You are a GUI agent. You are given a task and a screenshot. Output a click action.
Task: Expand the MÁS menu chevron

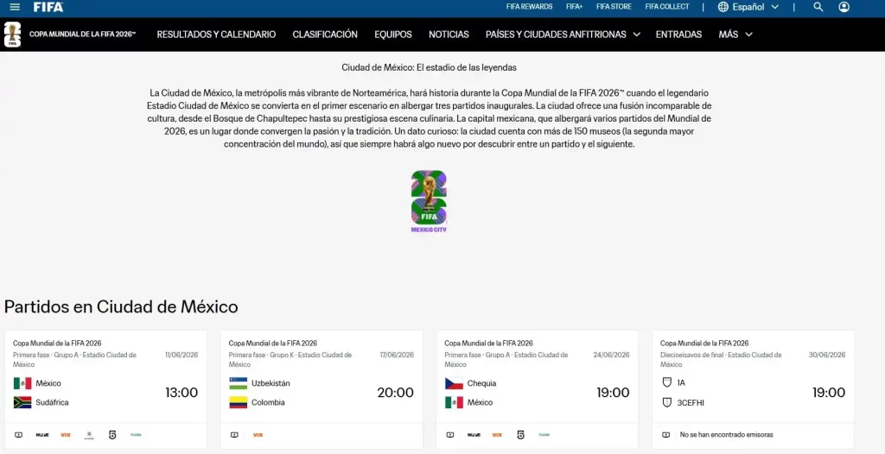[749, 35]
